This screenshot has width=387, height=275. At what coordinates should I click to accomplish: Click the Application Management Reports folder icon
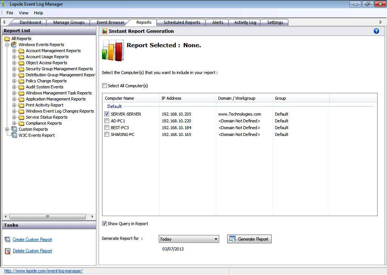[22, 99]
